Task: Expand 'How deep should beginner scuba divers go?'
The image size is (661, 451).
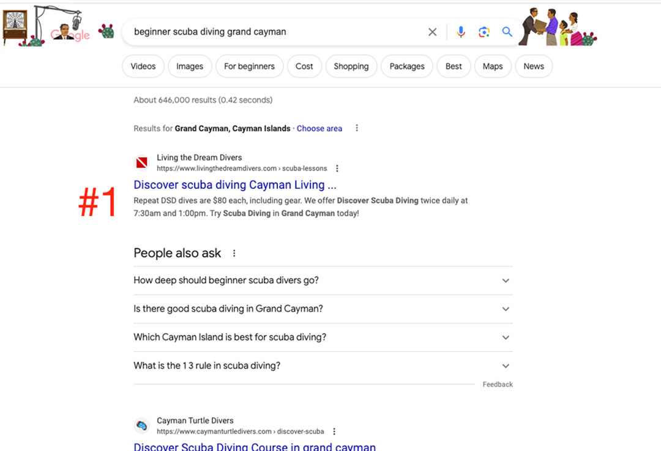Action: (x=323, y=280)
